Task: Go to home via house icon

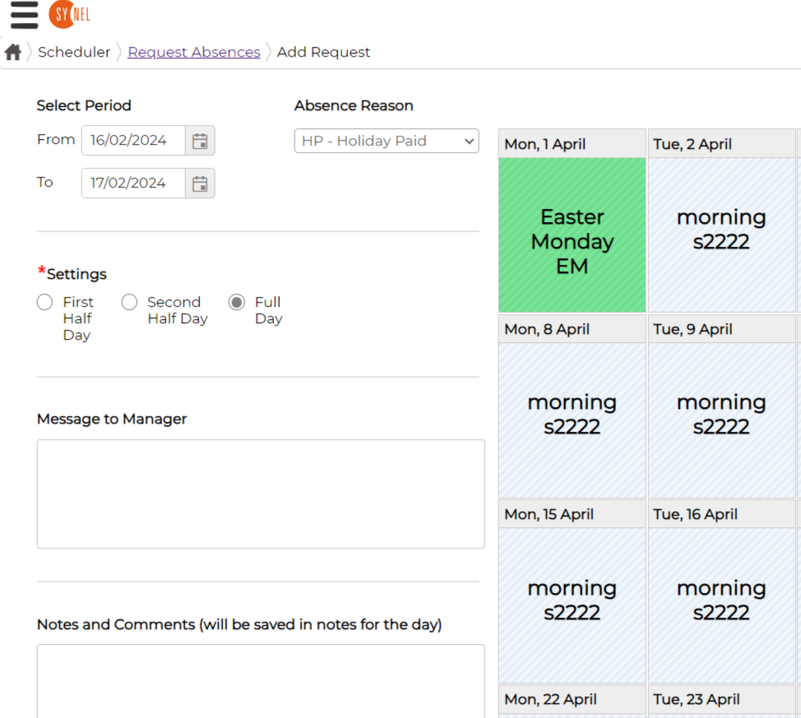Action: (x=13, y=52)
